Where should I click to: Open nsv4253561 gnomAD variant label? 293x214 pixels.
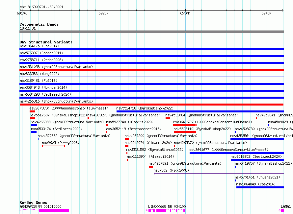click(261, 136)
